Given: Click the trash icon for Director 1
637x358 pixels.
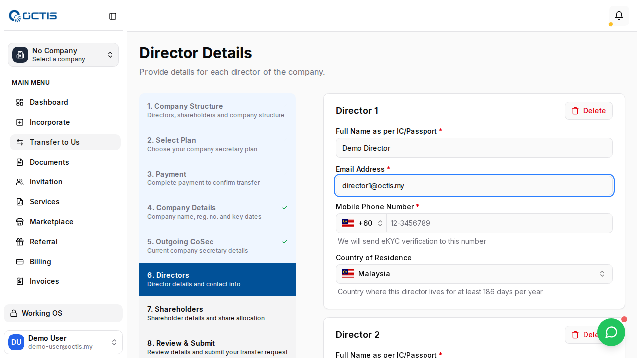Looking at the screenshot, I should [x=575, y=111].
